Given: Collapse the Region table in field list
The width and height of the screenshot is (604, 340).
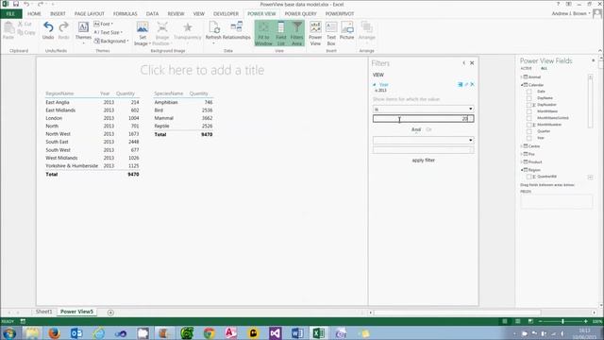Looking at the screenshot, I should click(x=522, y=170).
